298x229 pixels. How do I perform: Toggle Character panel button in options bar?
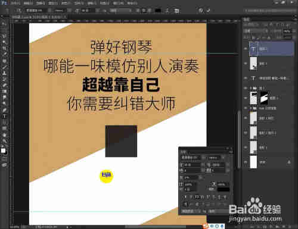coord(176,11)
